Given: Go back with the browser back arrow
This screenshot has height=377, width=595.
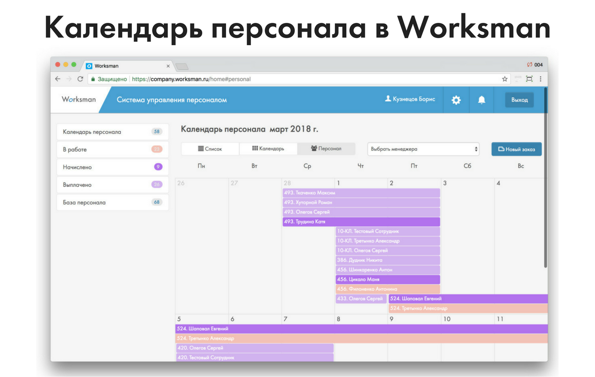Looking at the screenshot, I should pyautogui.click(x=58, y=79).
